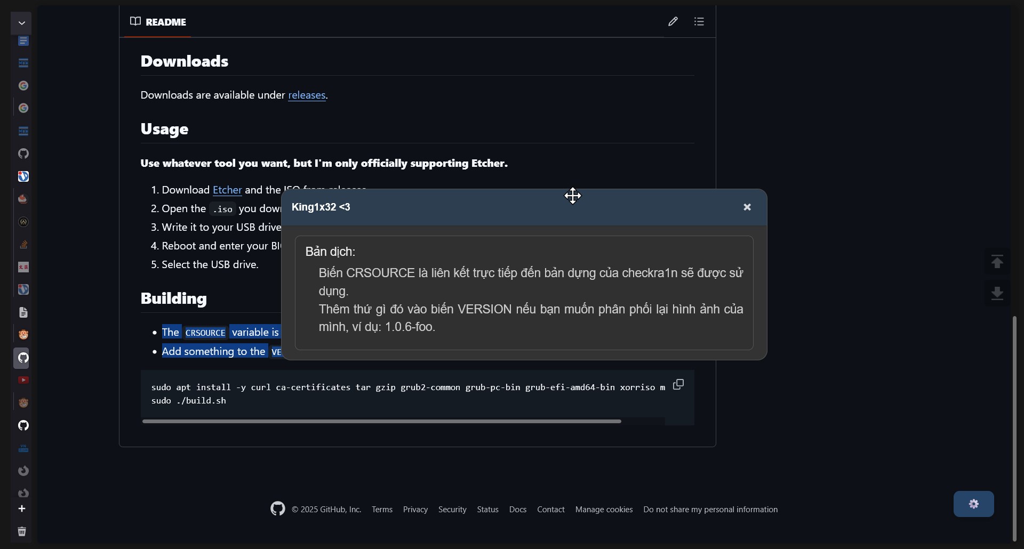Viewport: 1024px width, 549px height.
Task: Expand the tab list chevron in sidebar
Action: tap(22, 23)
